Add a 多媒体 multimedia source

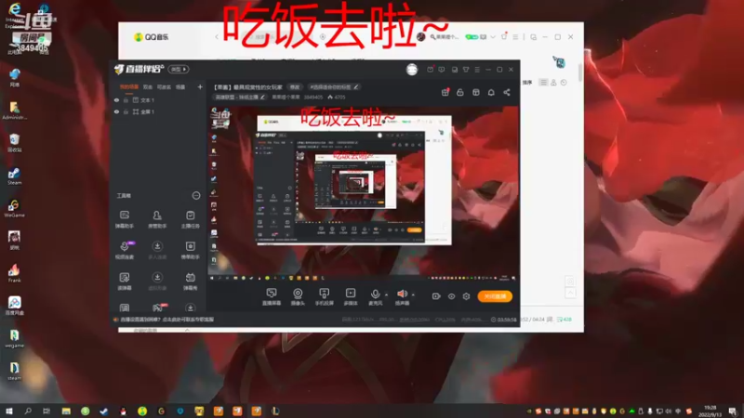351,296
